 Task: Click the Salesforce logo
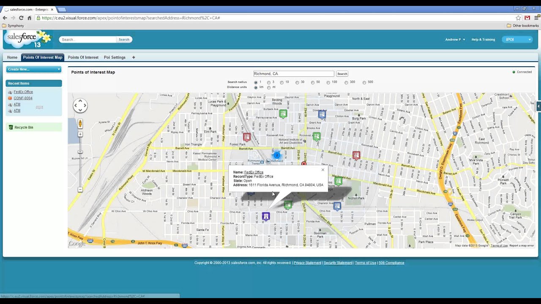(x=28, y=39)
